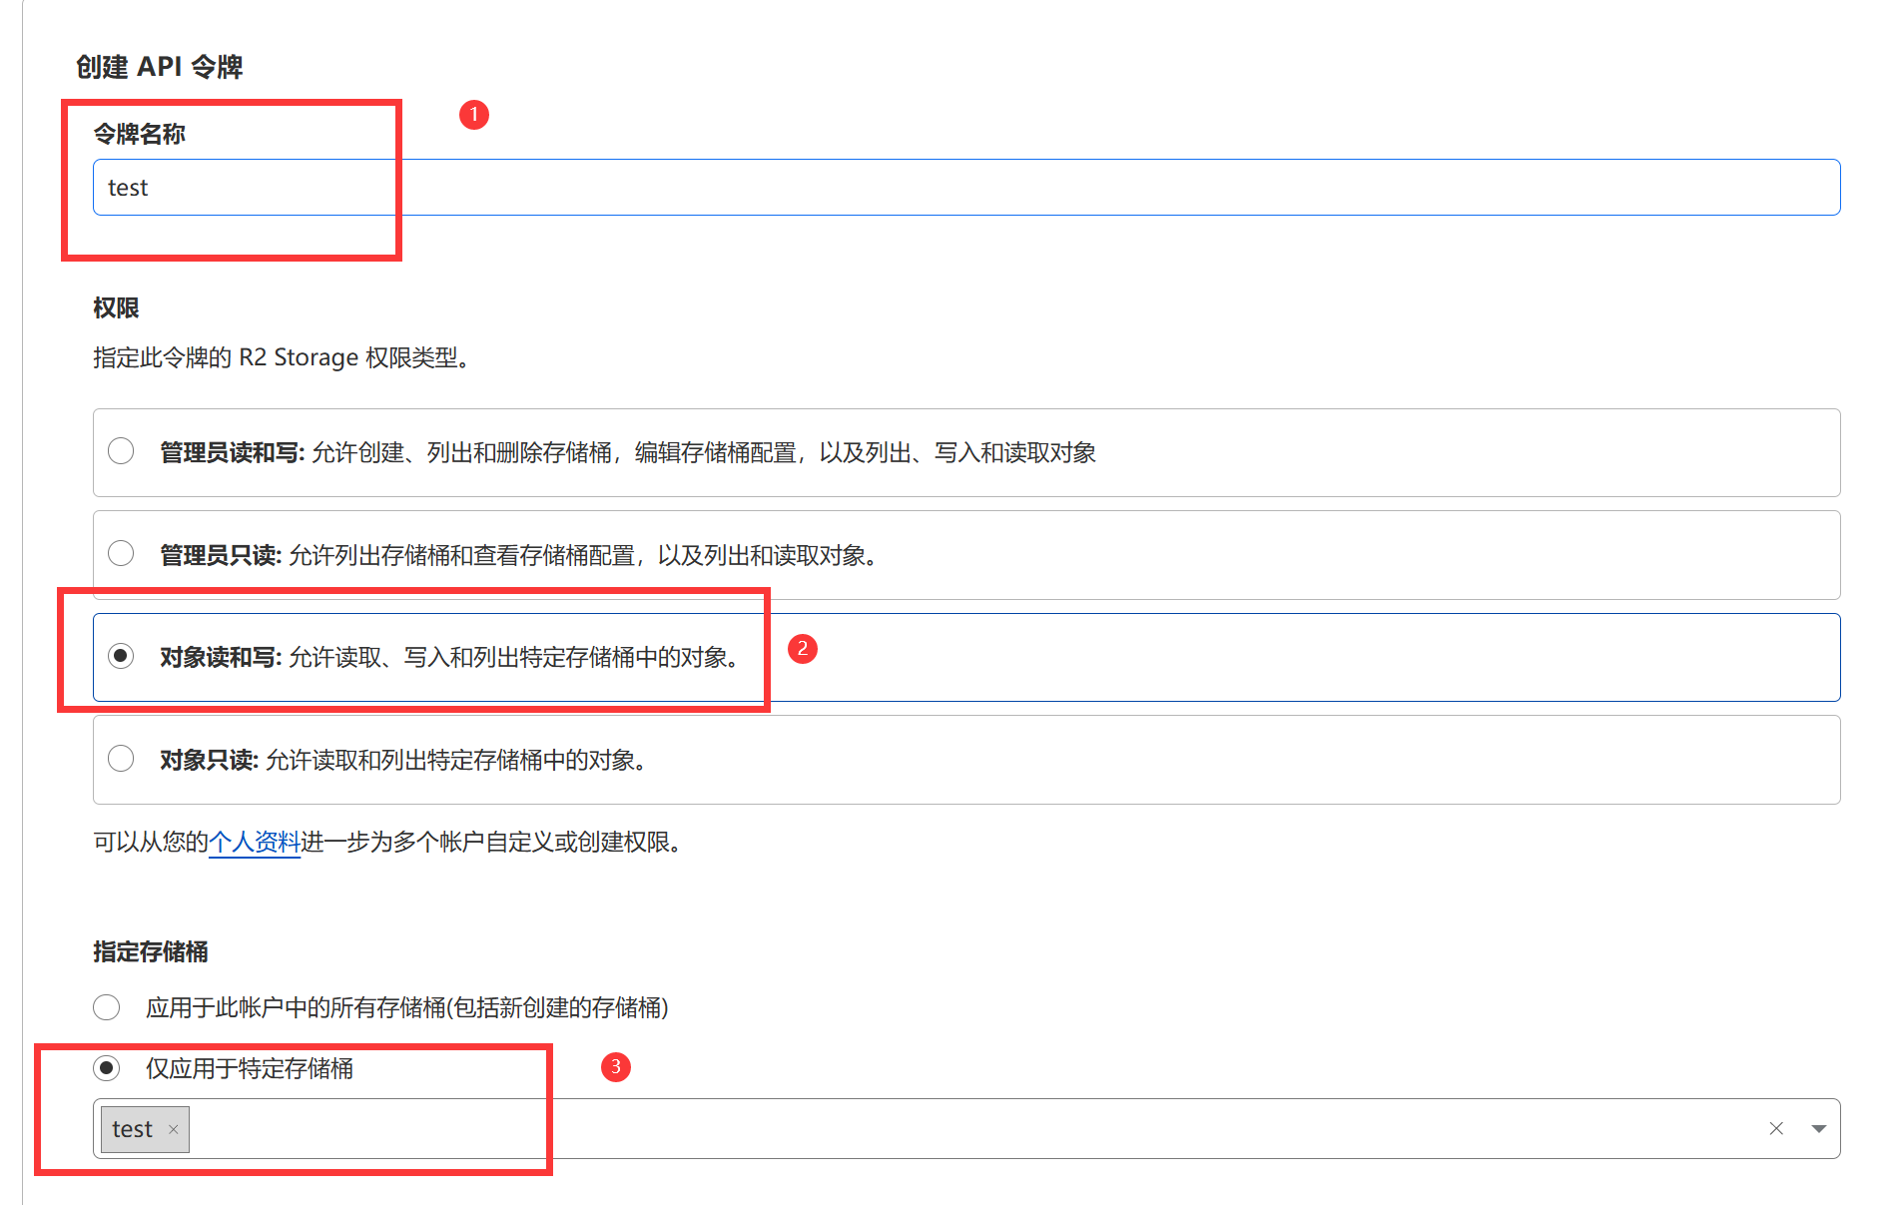Remove the test bucket tag with its x
This screenshot has height=1205, width=1897.
[173, 1129]
